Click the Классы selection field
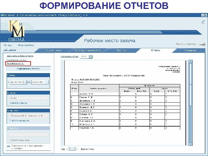 pyautogui.click(x=28, y=98)
